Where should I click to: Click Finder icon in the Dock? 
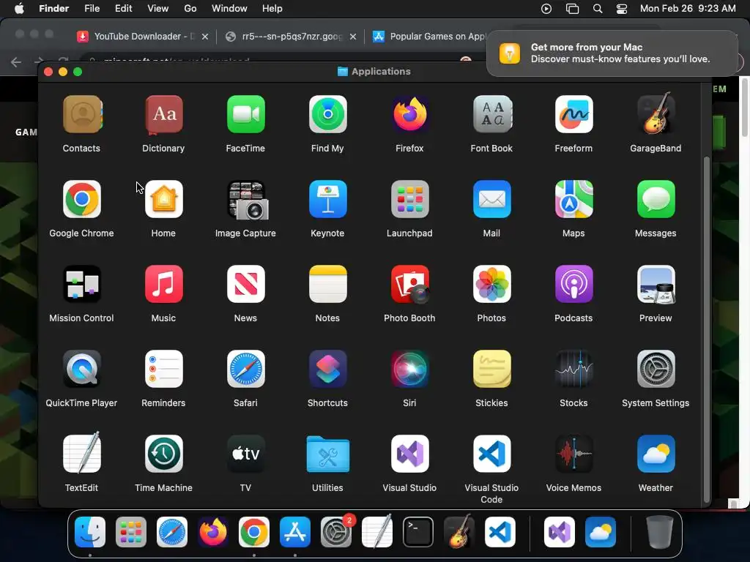click(90, 532)
